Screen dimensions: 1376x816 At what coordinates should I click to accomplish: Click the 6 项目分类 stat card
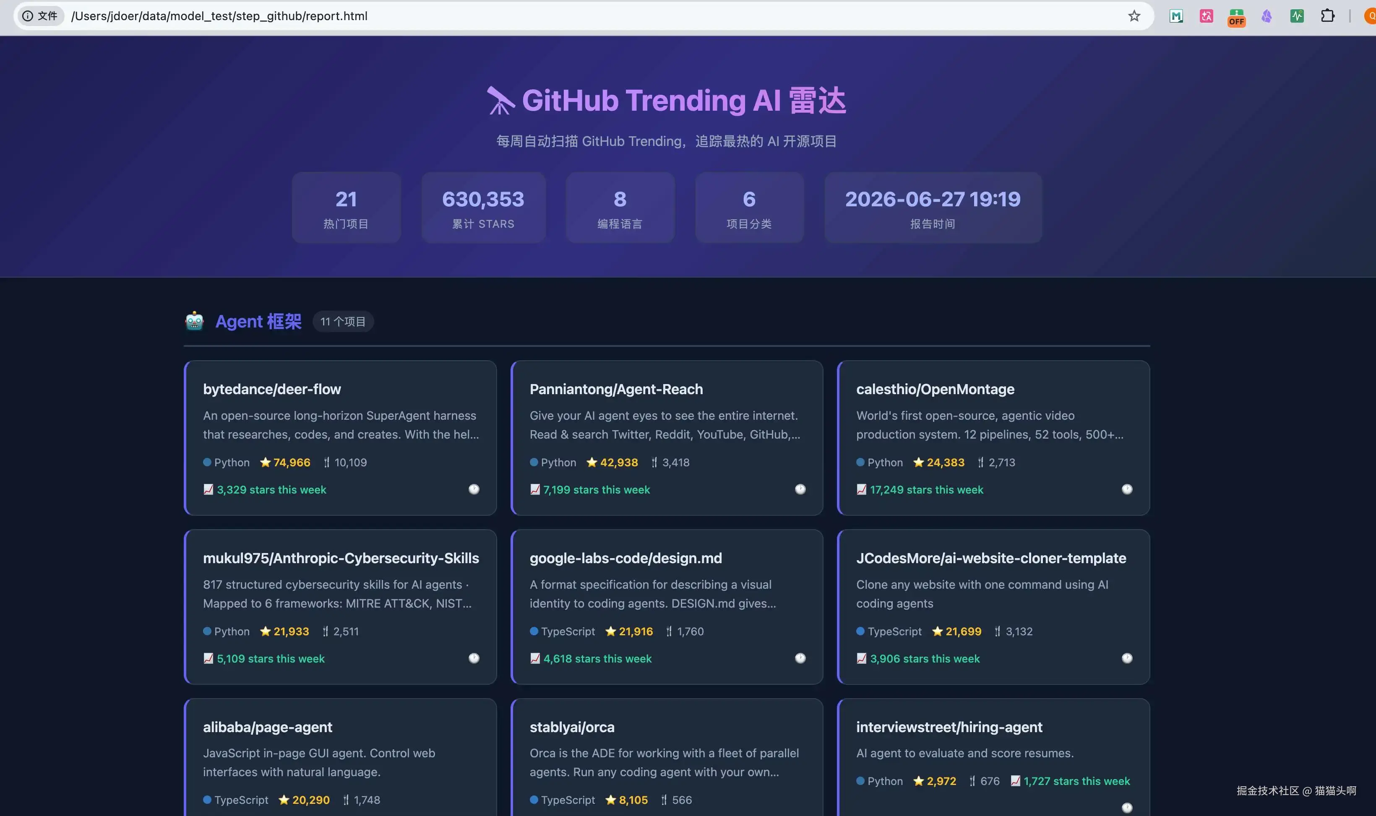pos(749,207)
